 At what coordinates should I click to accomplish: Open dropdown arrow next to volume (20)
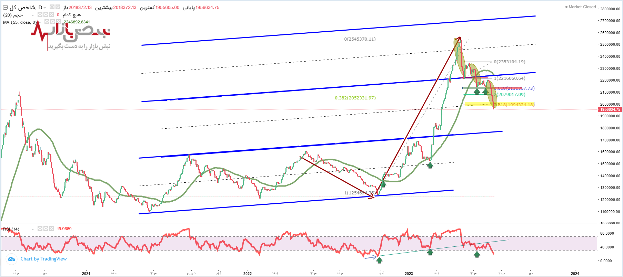click(x=33, y=15)
